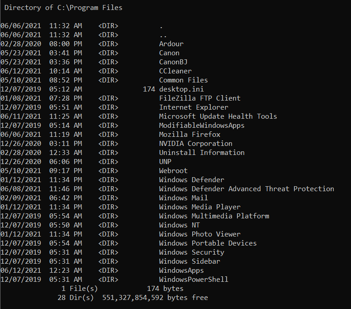Click Microsoft Update Health Tools text
The height and width of the screenshot is (309, 351).
218,116
